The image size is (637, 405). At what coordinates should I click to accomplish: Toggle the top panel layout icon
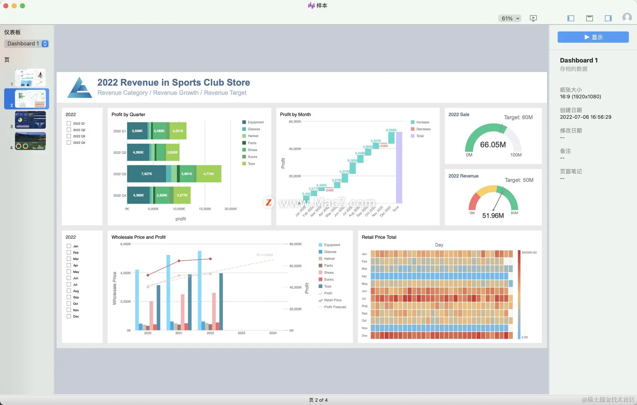point(590,18)
